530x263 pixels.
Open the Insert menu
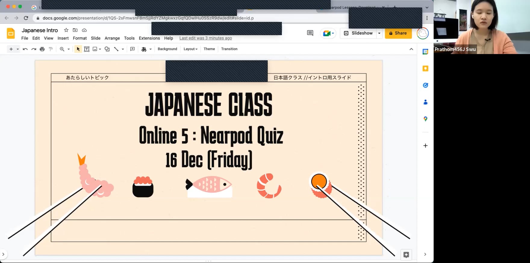[63, 38]
